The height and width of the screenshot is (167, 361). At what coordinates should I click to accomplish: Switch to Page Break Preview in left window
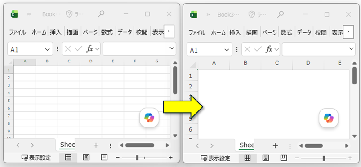point(104,158)
